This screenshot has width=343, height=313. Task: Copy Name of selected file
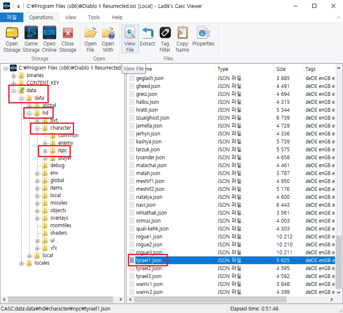(182, 40)
